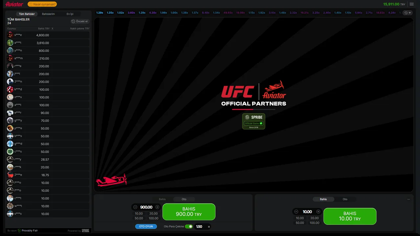
Task: Click the 8.48x round result
Action: 206,13
